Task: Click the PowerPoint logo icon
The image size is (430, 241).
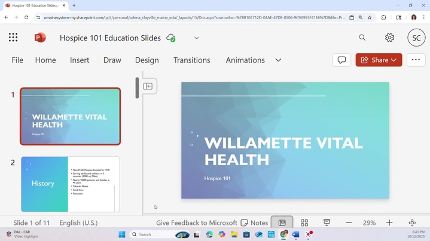Action: click(40, 38)
